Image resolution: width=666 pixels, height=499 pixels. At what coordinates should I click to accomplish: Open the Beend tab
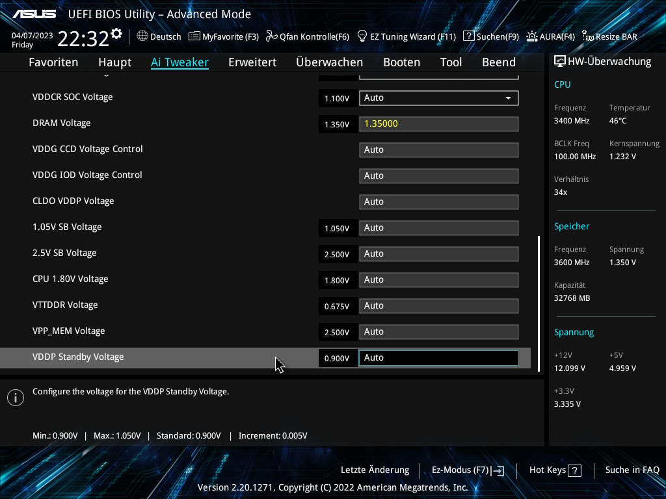point(499,62)
